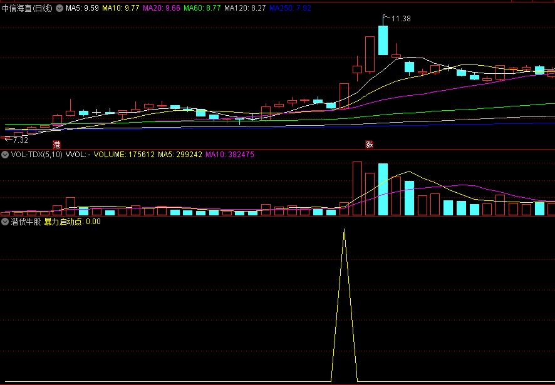Screen dimensions: 555x385
Task: Select the MA250: 7.92 label
Action: tap(290, 9)
